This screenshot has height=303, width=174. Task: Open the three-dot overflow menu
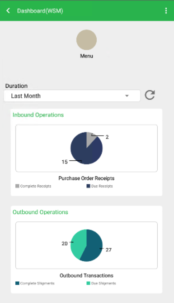pos(166,10)
